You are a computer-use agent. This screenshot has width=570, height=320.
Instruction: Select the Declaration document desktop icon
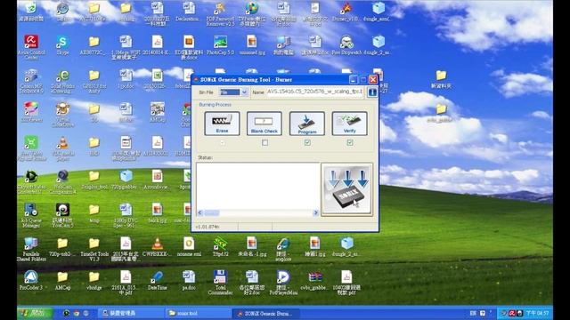(188, 12)
